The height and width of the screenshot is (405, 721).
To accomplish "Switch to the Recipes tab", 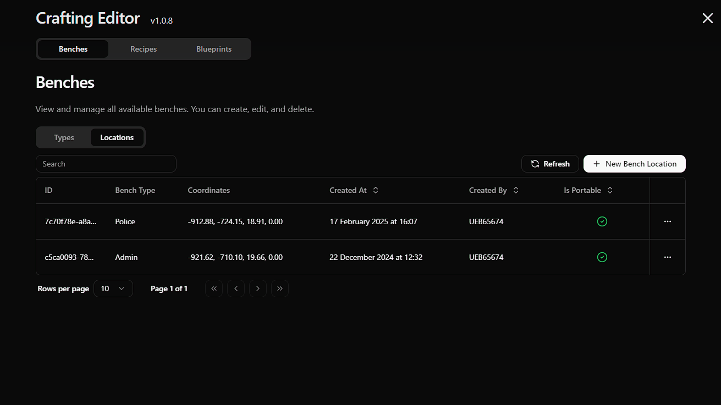I will 144,49.
